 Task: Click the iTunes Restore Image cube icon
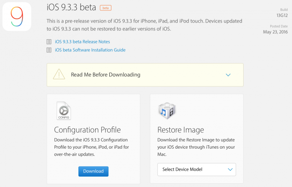click(167, 111)
